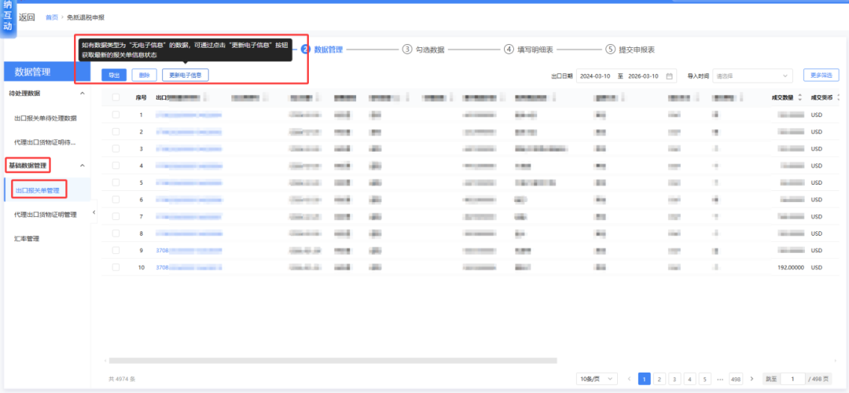Viewport: 849px width, 393px height.
Task: Go to the previous page with the left arrow
Action: click(629, 379)
